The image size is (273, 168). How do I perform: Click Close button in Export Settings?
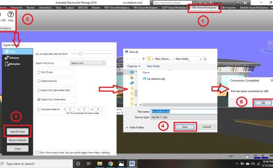18,149
